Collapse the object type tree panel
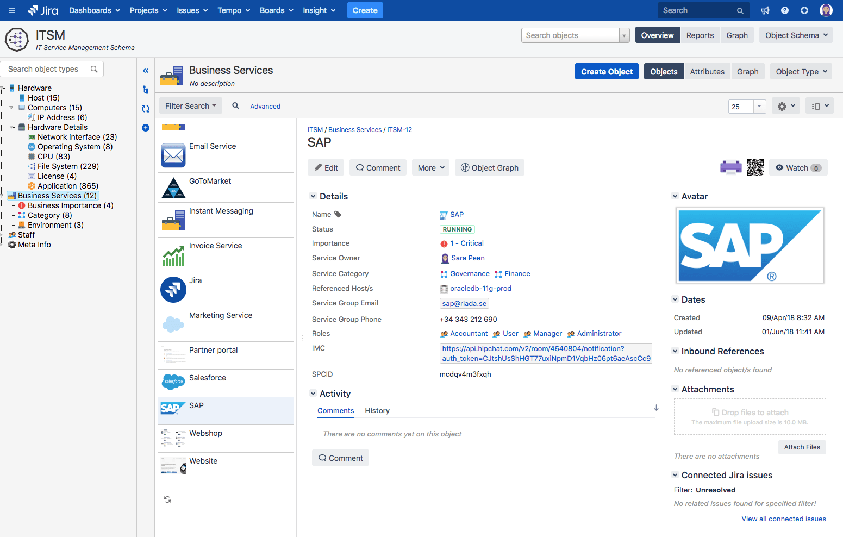The image size is (843, 537). point(146,71)
